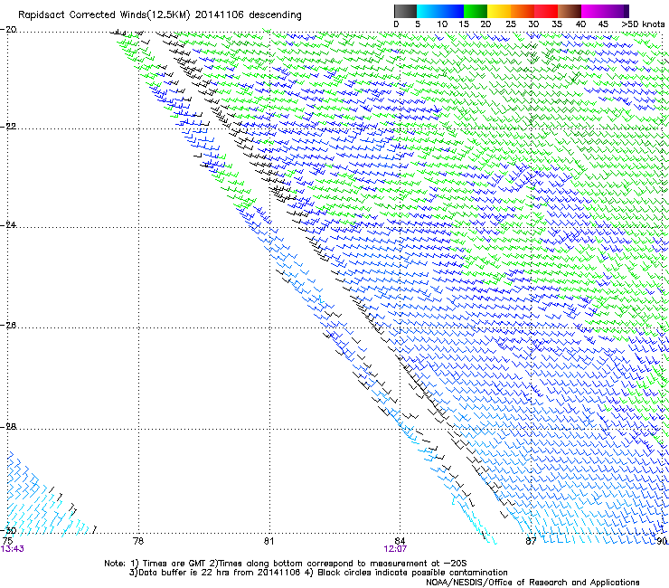Click the latitude label -26
The image size is (669, 588).
8,326
